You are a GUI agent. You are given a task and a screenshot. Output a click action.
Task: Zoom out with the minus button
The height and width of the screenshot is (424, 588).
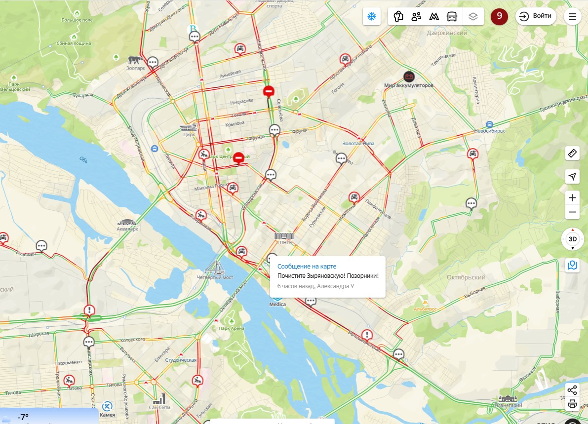[572, 212]
